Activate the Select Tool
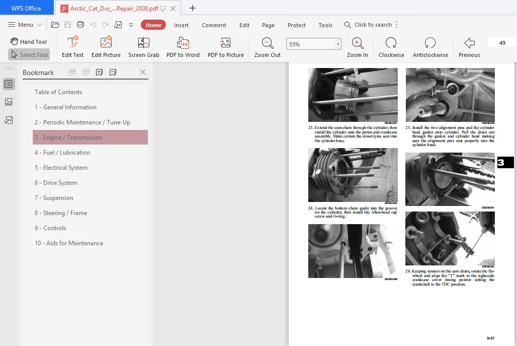This screenshot has width=517, height=346. (29, 55)
